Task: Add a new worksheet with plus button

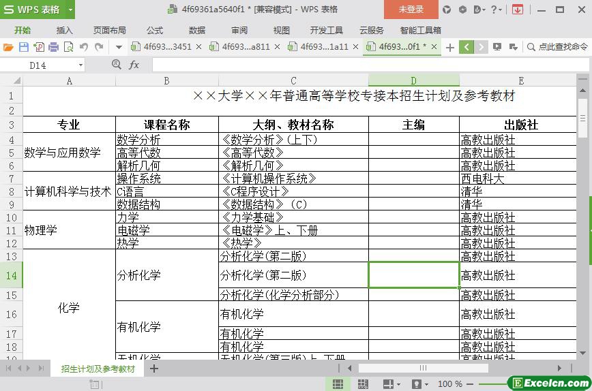Action: click(154, 369)
